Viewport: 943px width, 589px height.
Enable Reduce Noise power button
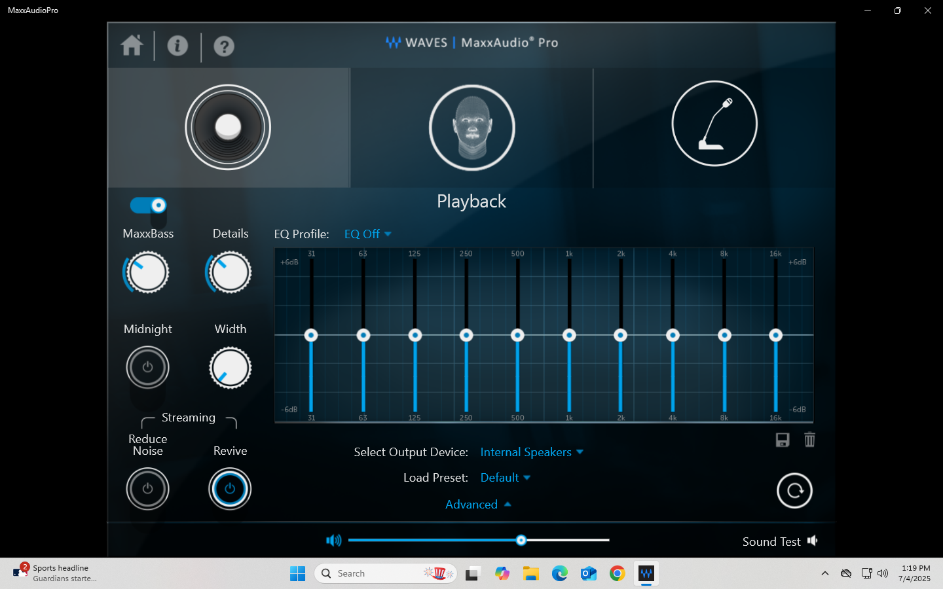tap(147, 489)
